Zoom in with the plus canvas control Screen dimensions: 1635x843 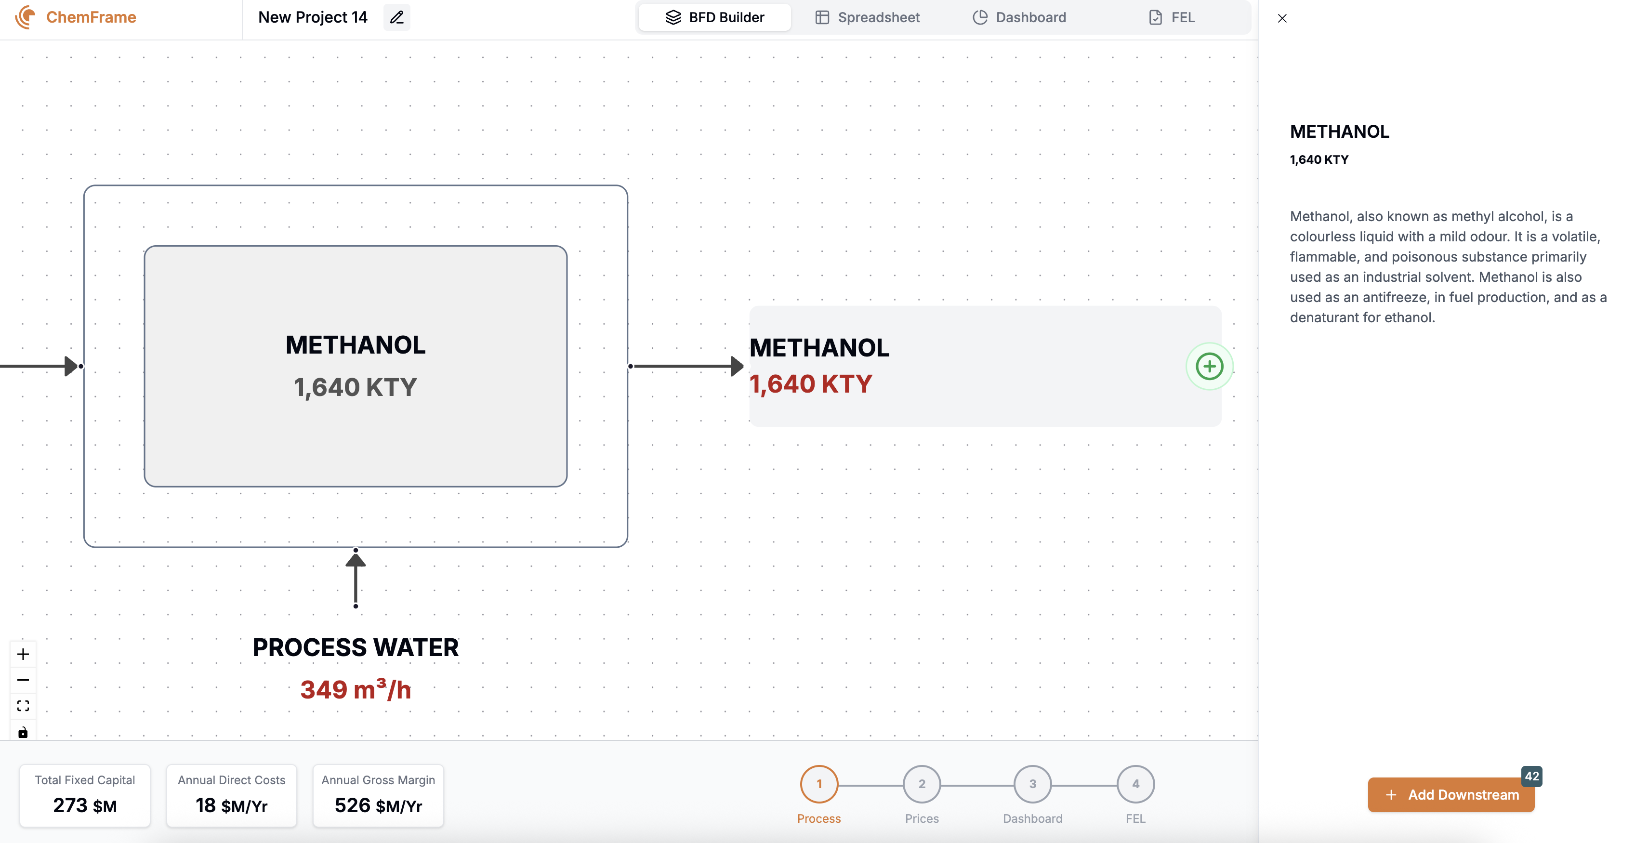[x=23, y=654]
